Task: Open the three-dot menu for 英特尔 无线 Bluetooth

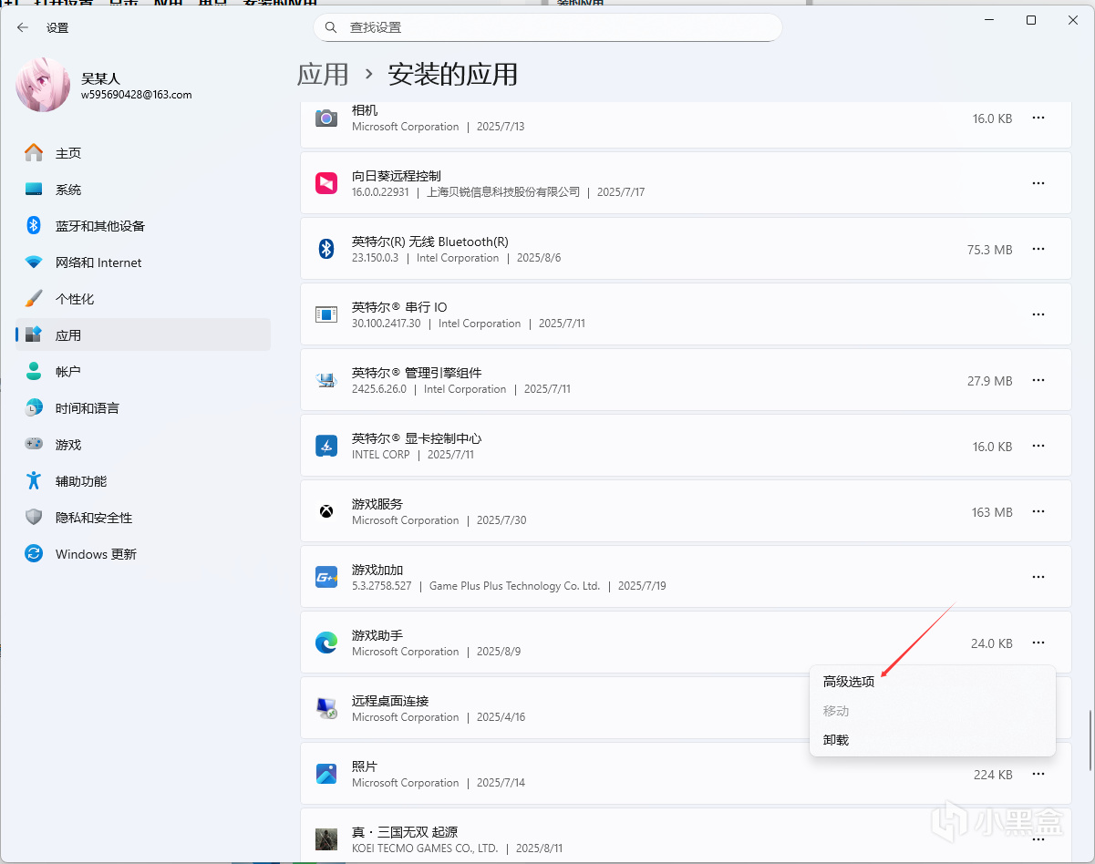Action: tap(1038, 249)
